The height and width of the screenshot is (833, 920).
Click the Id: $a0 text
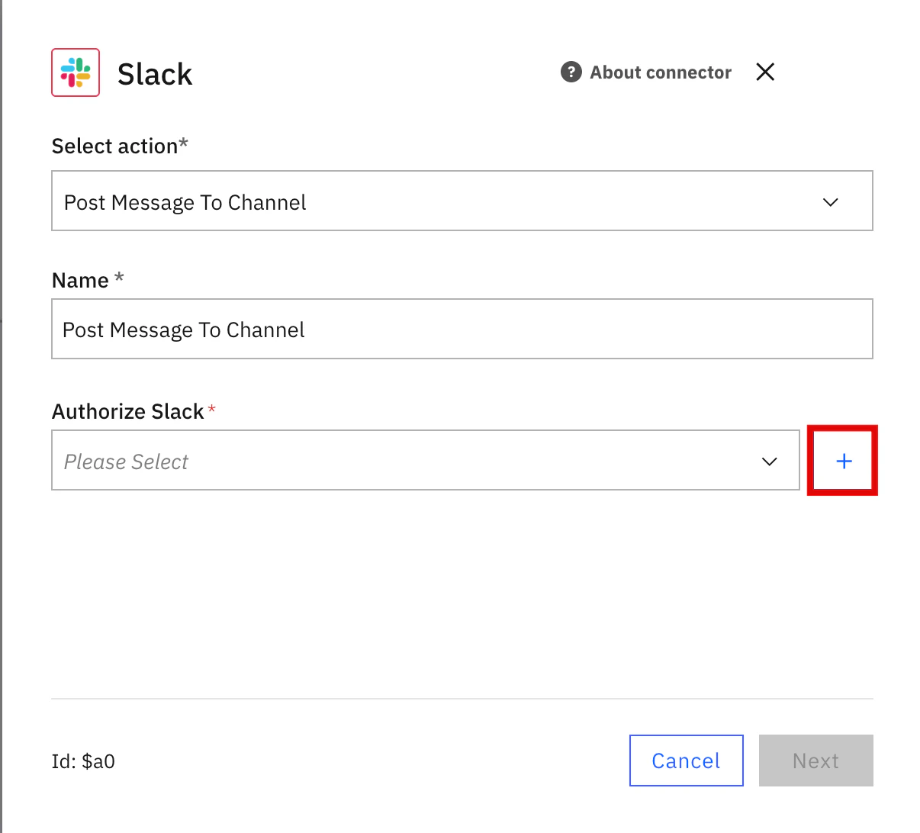(83, 761)
